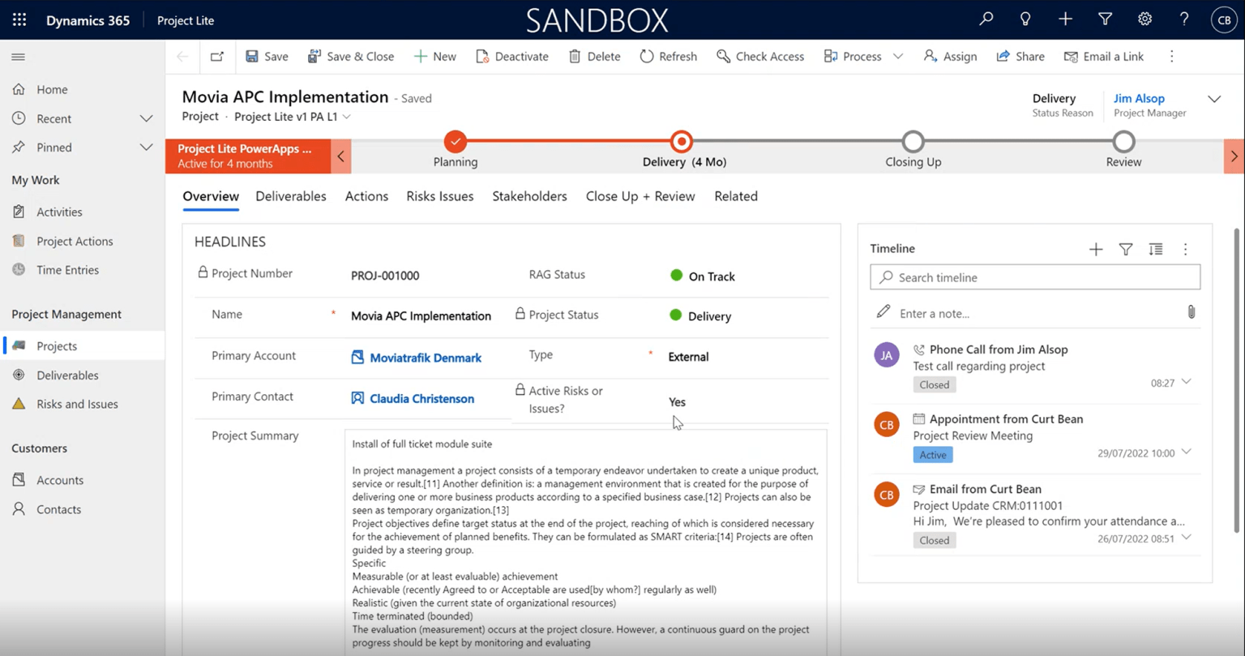Screen dimensions: 1245x656
Task: Add a new timeline record with plus icon
Action: click(x=1096, y=249)
